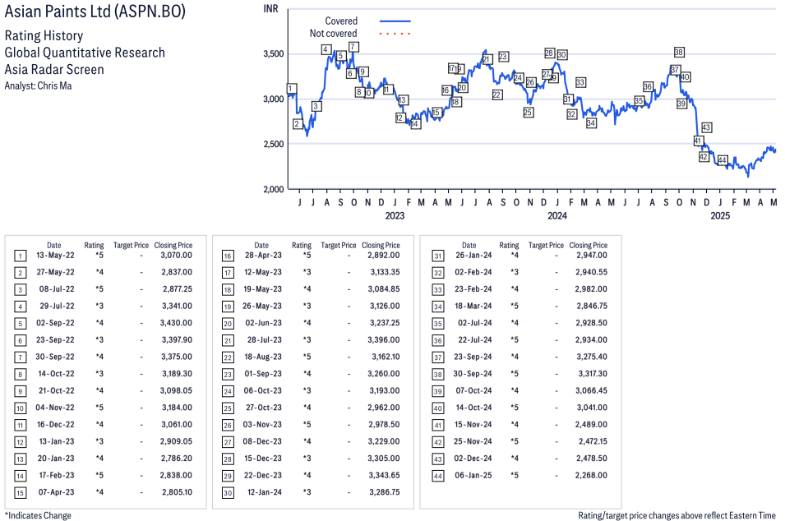Click chart marker 4 near the July 2022 peak
Image resolution: width=785 pixels, height=521 pixels.
[326, 49]
